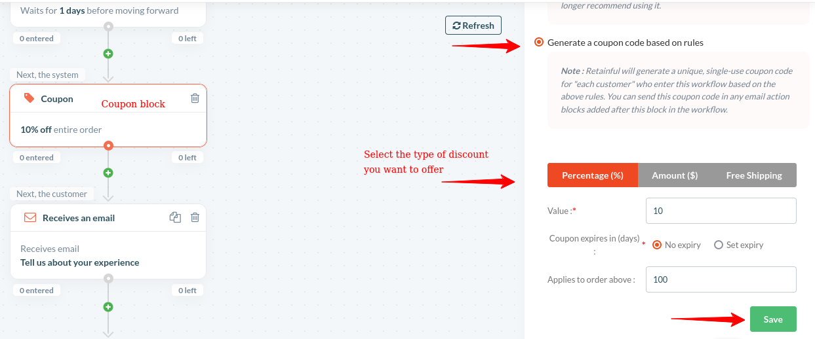
Task: Click the envelope icon on email block
Action: [30, 217]
